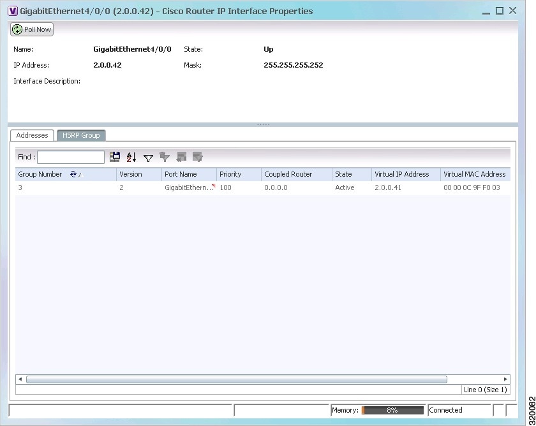Viewport: 536px width, 426px height.
Task: Select the Version cell showing 2
Action: tap(139, 187)
